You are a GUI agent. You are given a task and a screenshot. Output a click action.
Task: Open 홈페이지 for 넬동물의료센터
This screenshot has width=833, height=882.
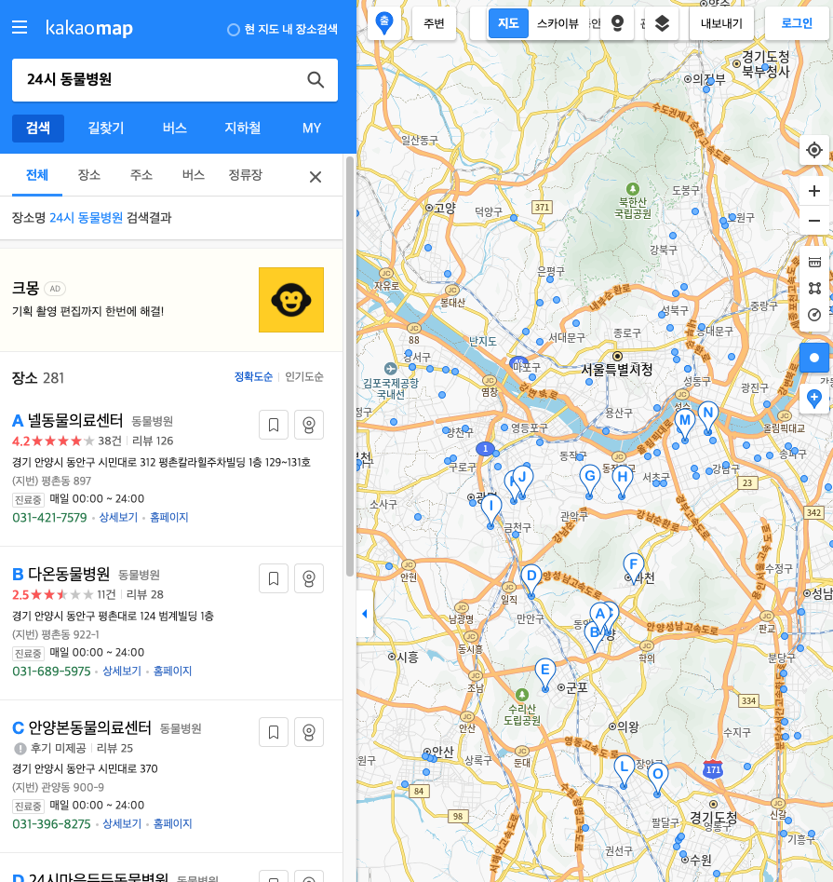169,518
